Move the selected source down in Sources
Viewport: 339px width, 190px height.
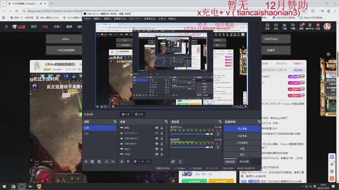(x=149, y=162)
